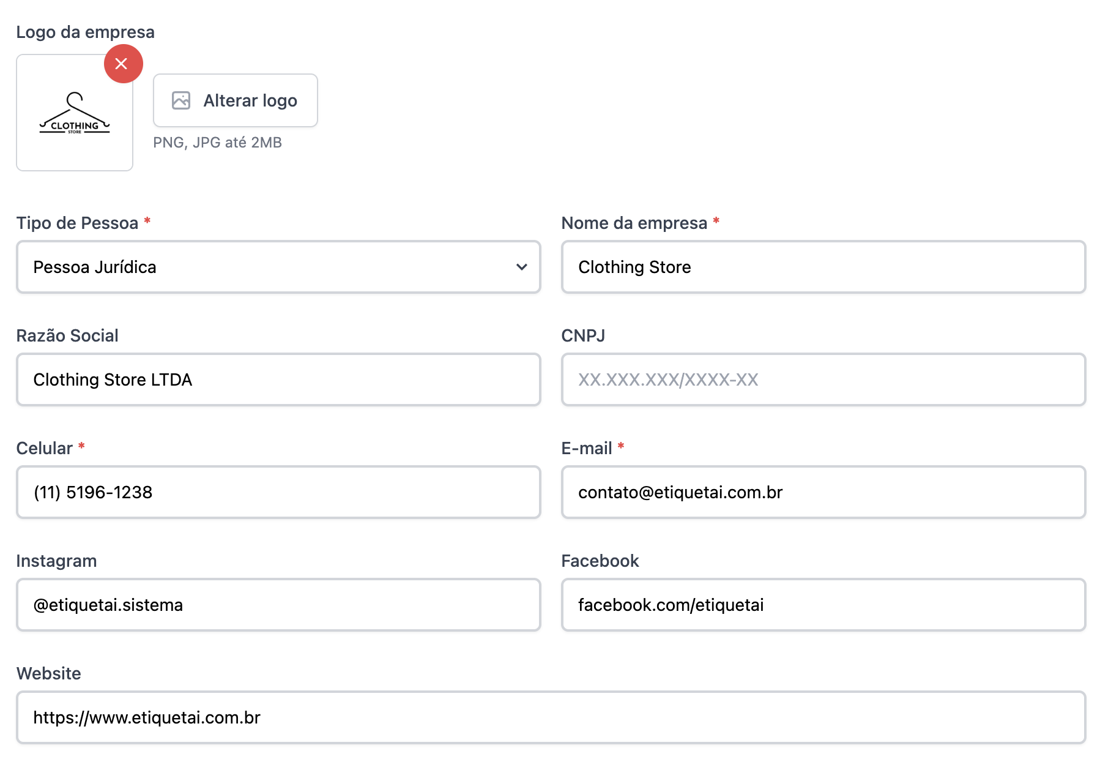This screenshot has height=759, width=1100.
Task: Select the Razão Social text field
Action: coord(278,379)
